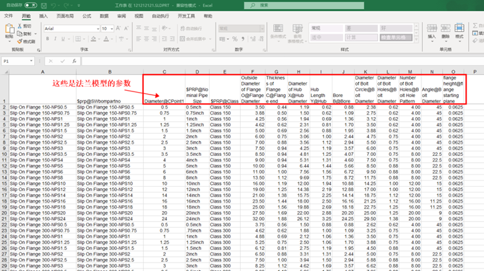Click the Undo arrow icon

[x=53, y=6]
